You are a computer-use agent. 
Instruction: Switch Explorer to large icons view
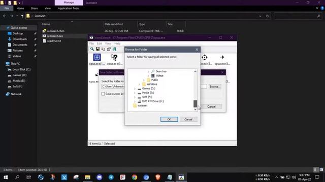(321, 170)
